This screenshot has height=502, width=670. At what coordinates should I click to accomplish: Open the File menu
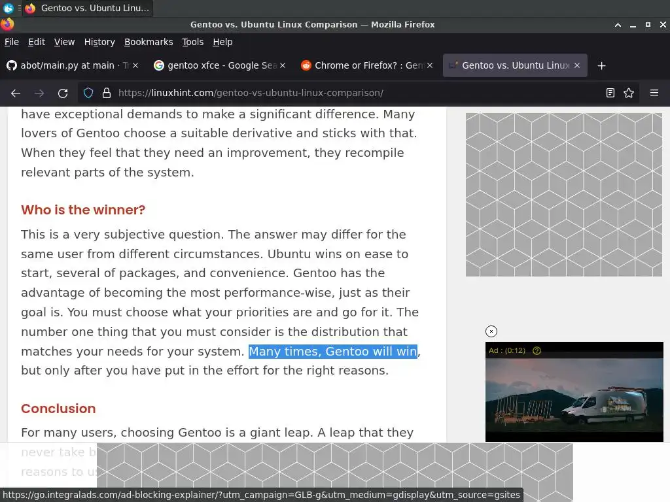pos(12,42)
